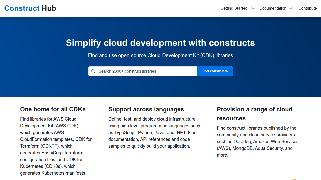Click the magnifying glass search icon
Viewport: 321px width, 180px height.
point(93,71)
